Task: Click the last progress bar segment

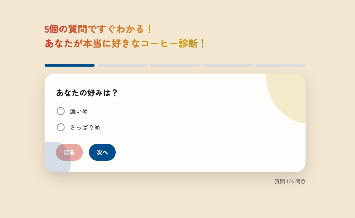Action: (280, 65)
